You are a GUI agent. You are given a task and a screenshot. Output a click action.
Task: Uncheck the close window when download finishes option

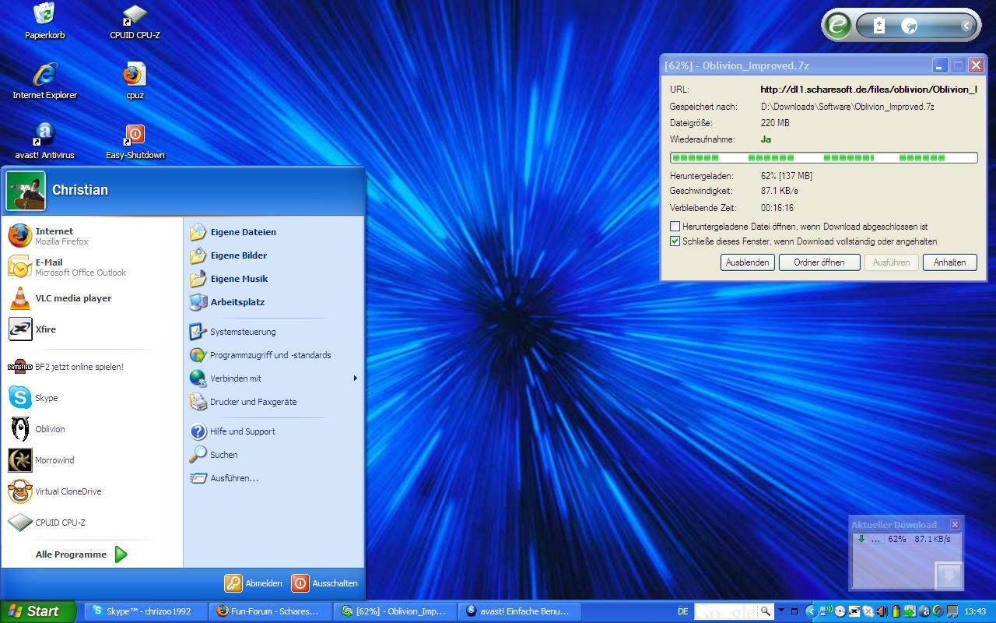click(x=675, y=241)
